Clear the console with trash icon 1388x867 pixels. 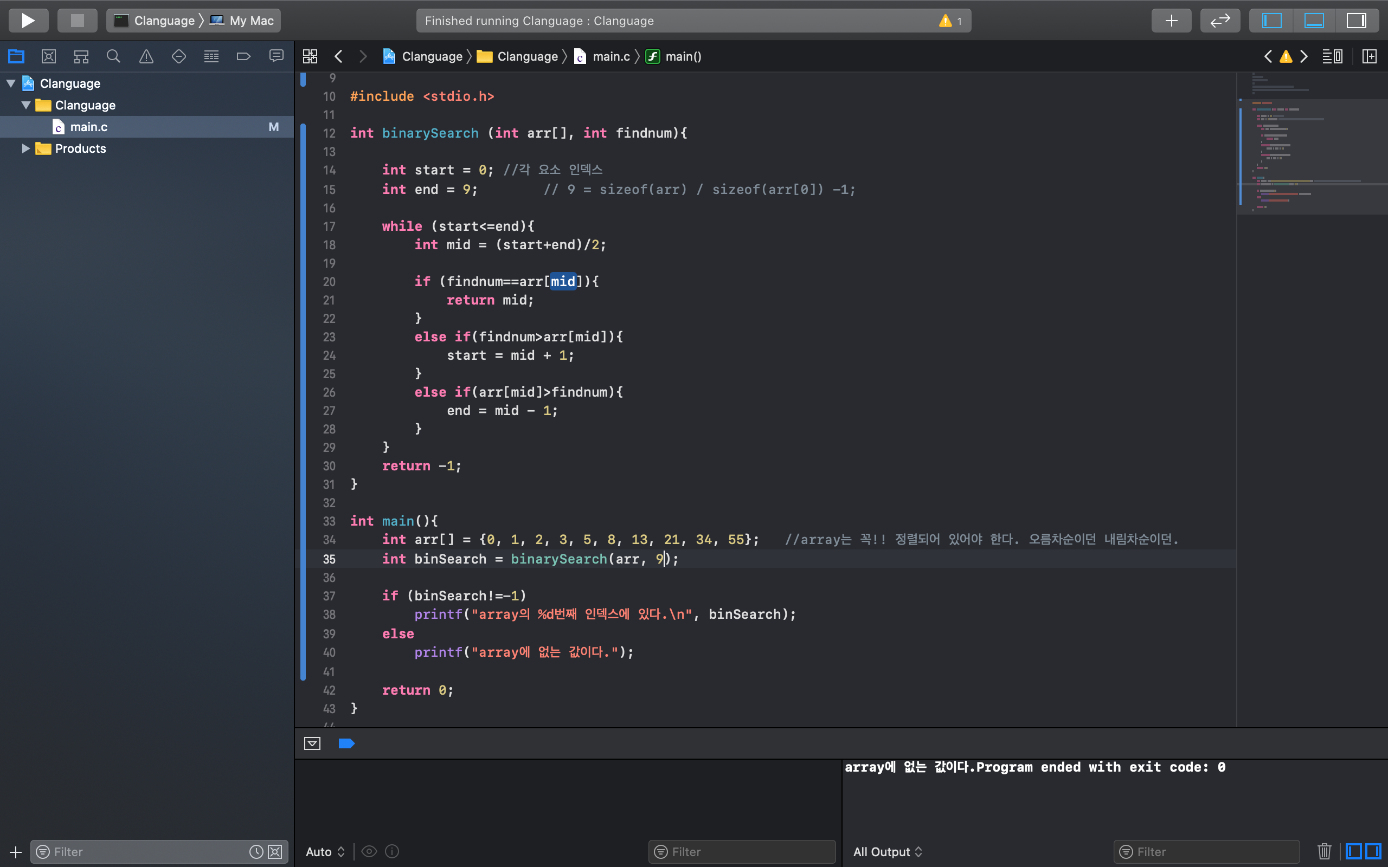pos(1325,851)
